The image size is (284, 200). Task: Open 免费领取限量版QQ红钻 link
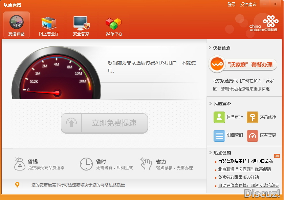coord(238,177)
